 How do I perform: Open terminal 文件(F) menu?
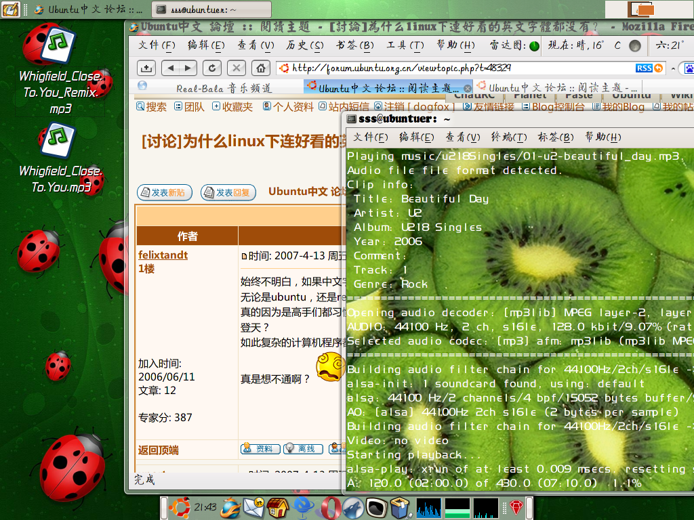[371, 137]
